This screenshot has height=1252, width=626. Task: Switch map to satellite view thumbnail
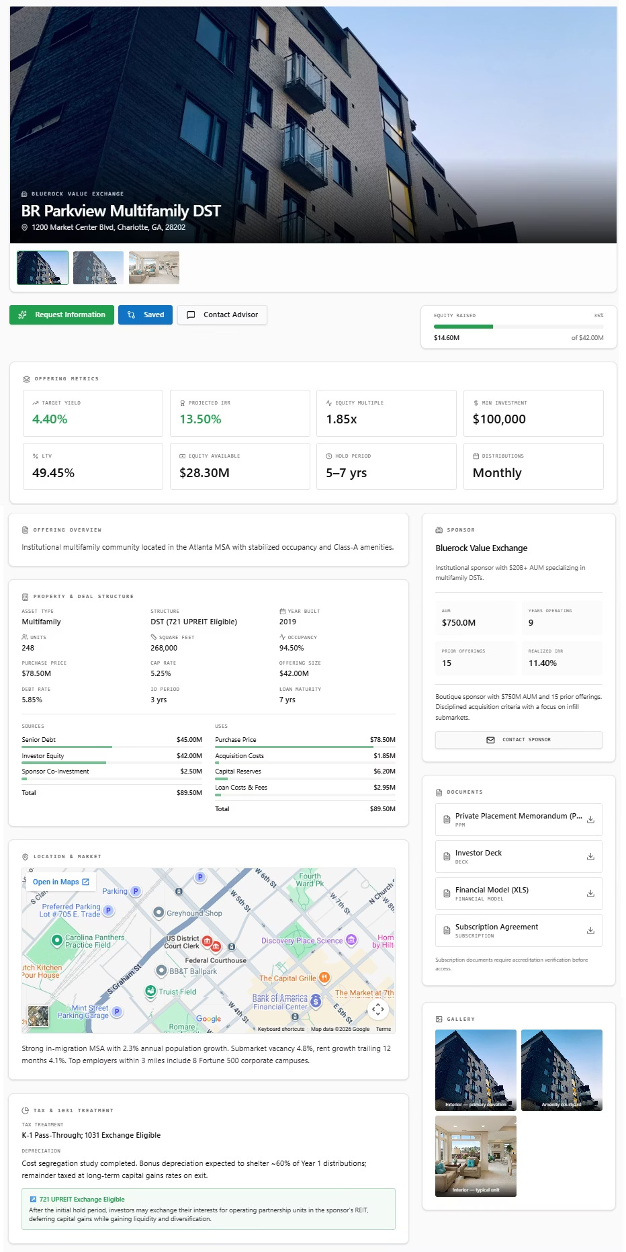coord(38,1016)
